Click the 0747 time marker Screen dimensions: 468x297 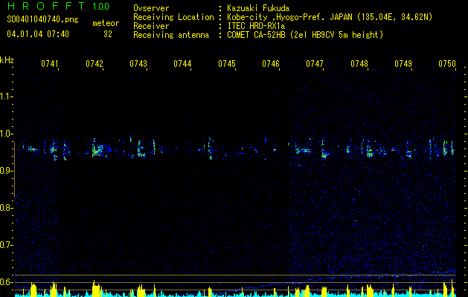click(315, 65)
